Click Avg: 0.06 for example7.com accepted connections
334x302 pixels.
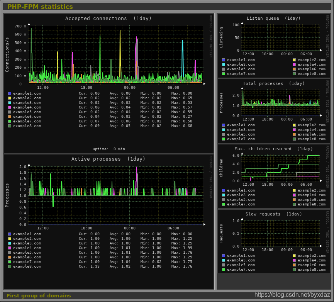pos(120,121)
